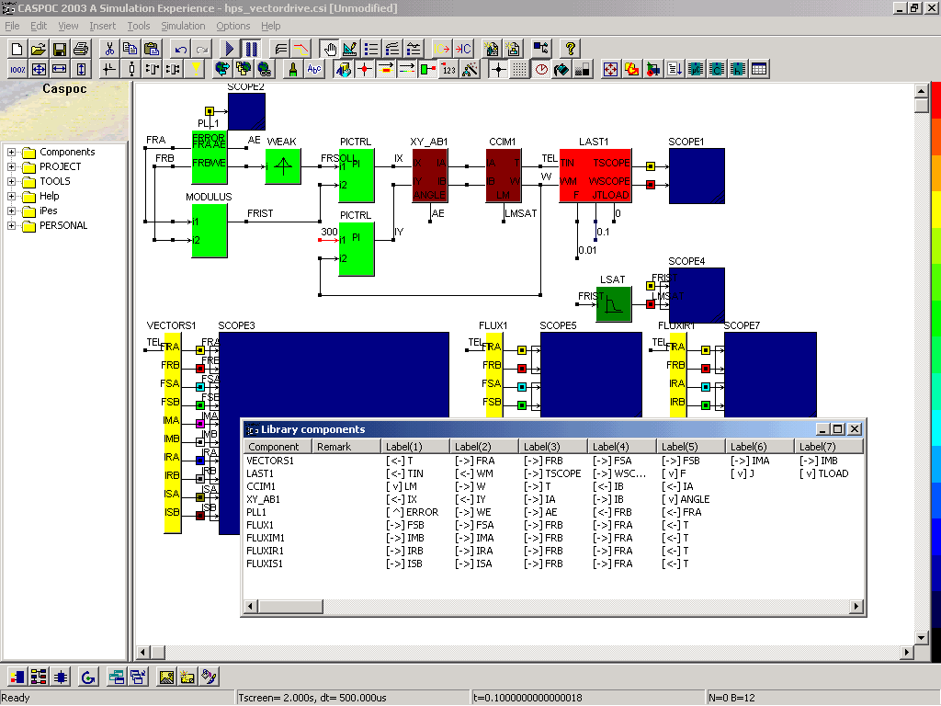Expand the iPes folder
The width and height of the screenshot is (941, 706).
click(11, 211)
